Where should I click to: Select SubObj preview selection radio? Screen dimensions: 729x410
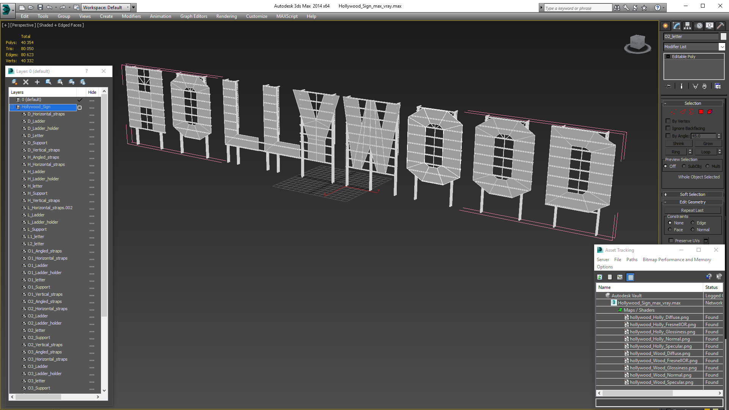pyautogui.click(x=684, y=166)
